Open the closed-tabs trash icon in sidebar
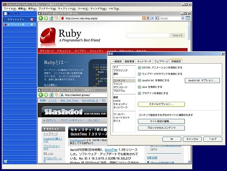227x171 pixels. [x=6, y=161]
